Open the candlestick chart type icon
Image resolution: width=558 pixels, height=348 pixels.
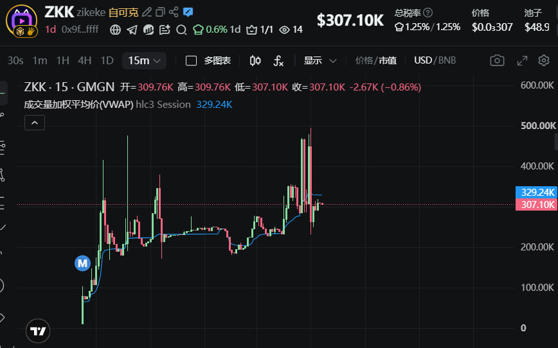(x=255, y=61)
